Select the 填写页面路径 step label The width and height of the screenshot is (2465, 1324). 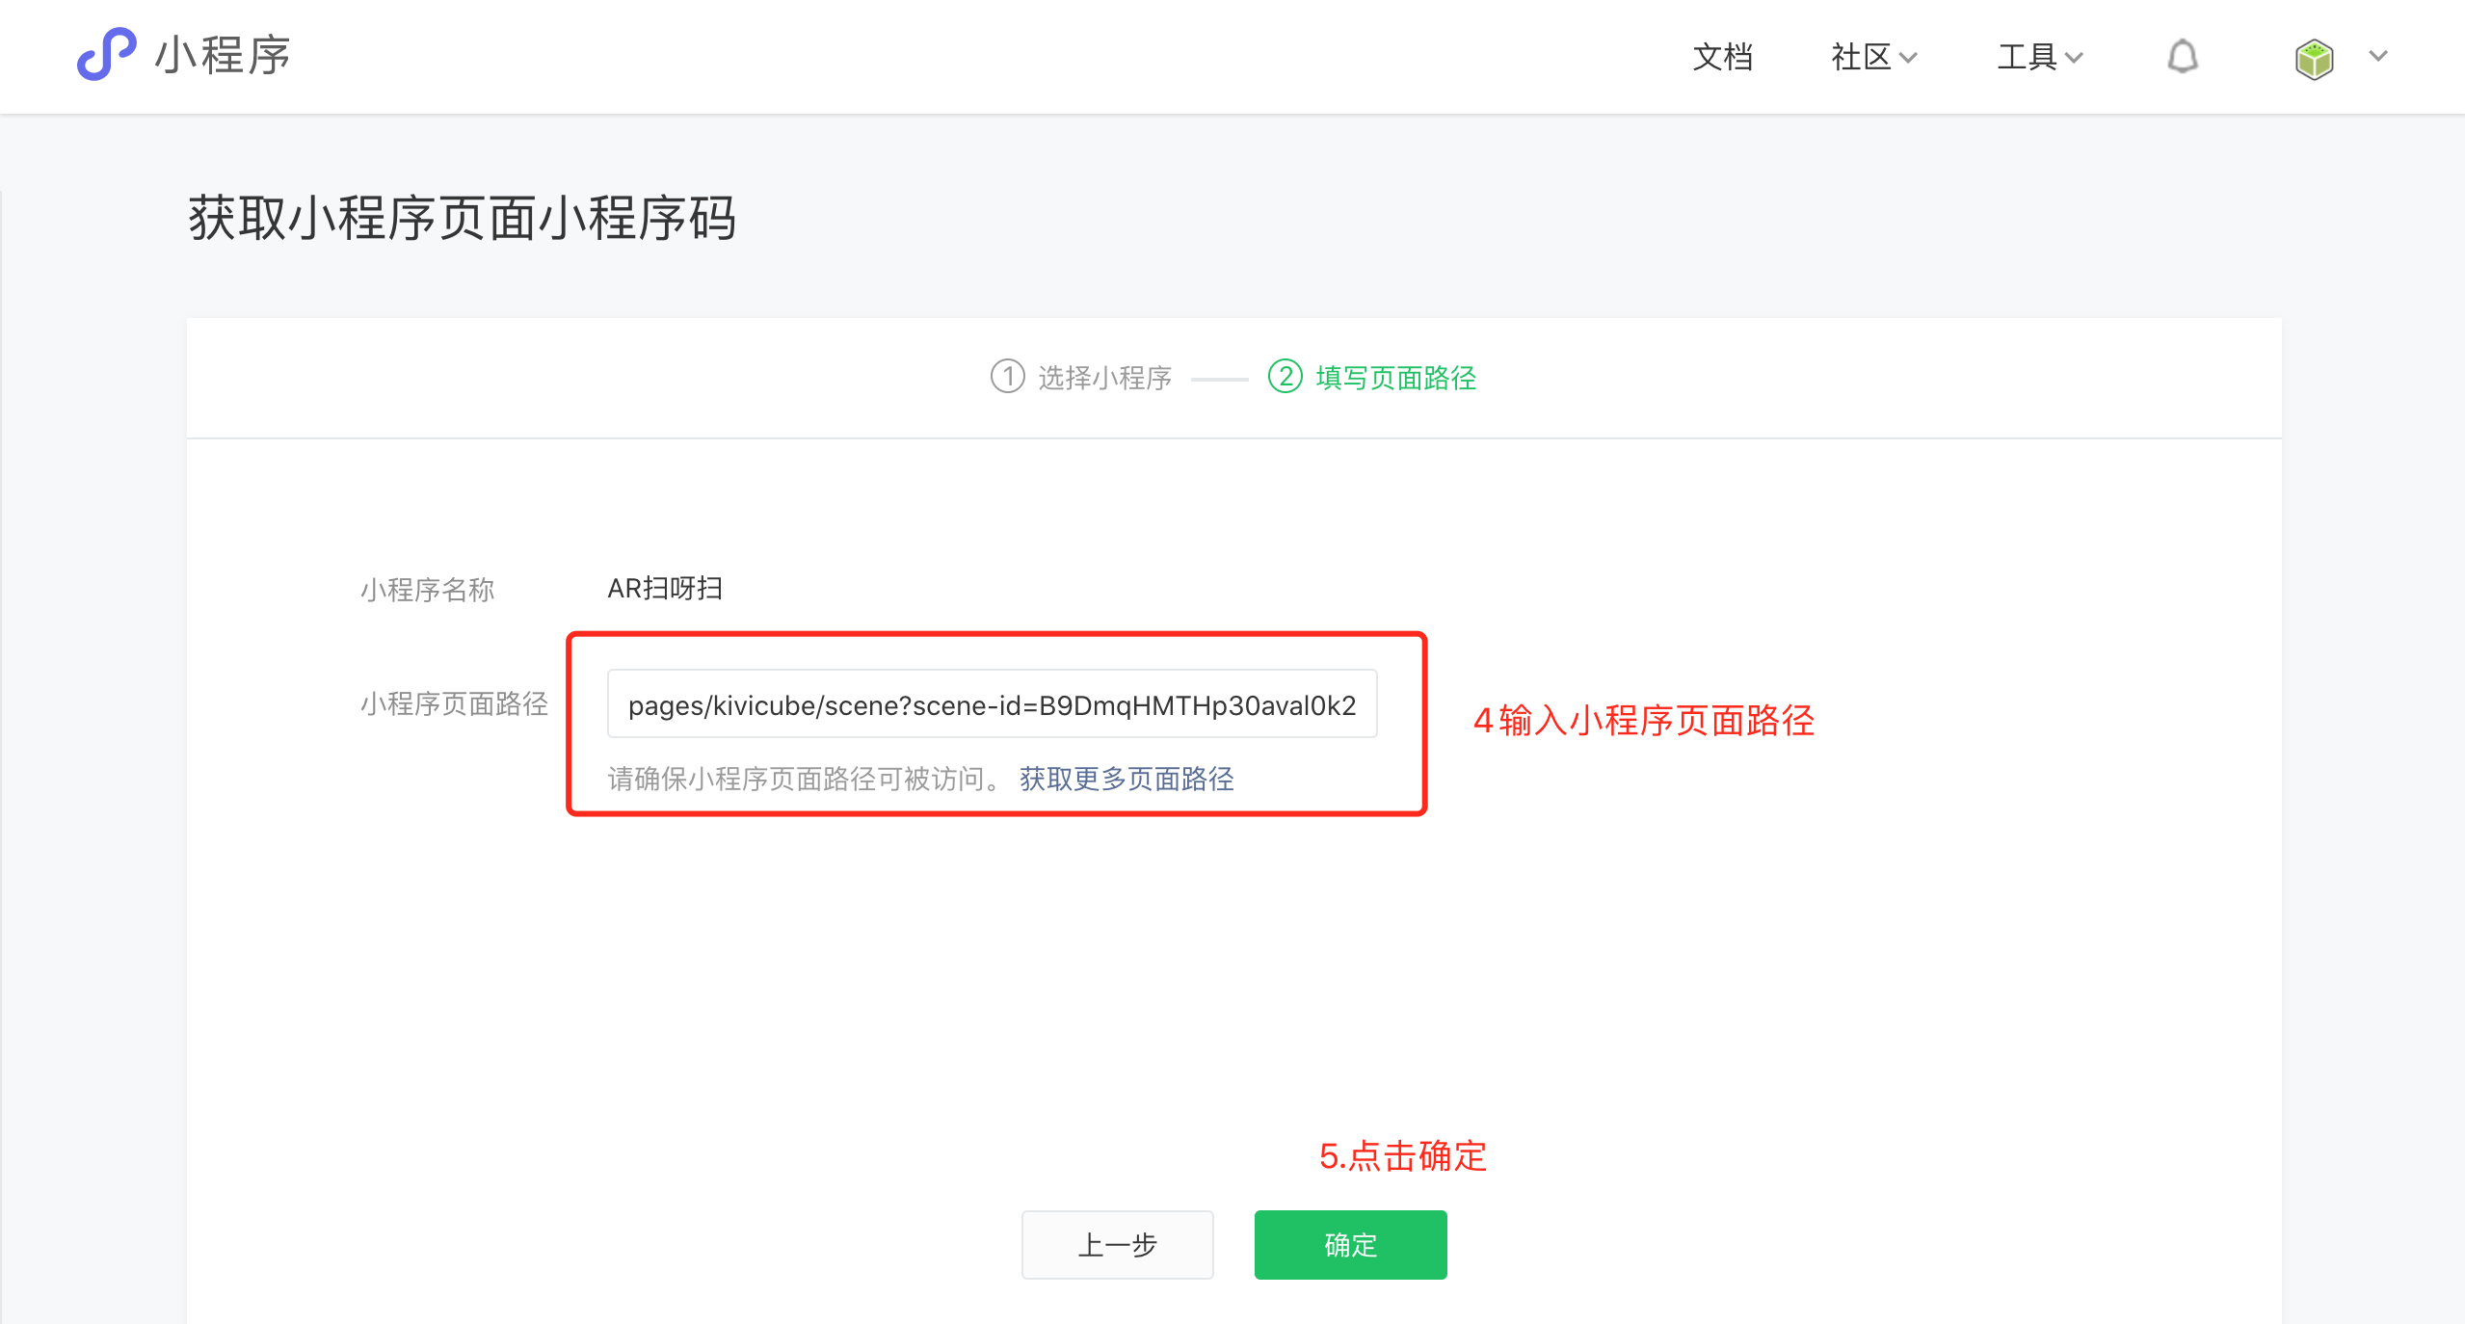pyautogui.click(x=1395, y=378)
